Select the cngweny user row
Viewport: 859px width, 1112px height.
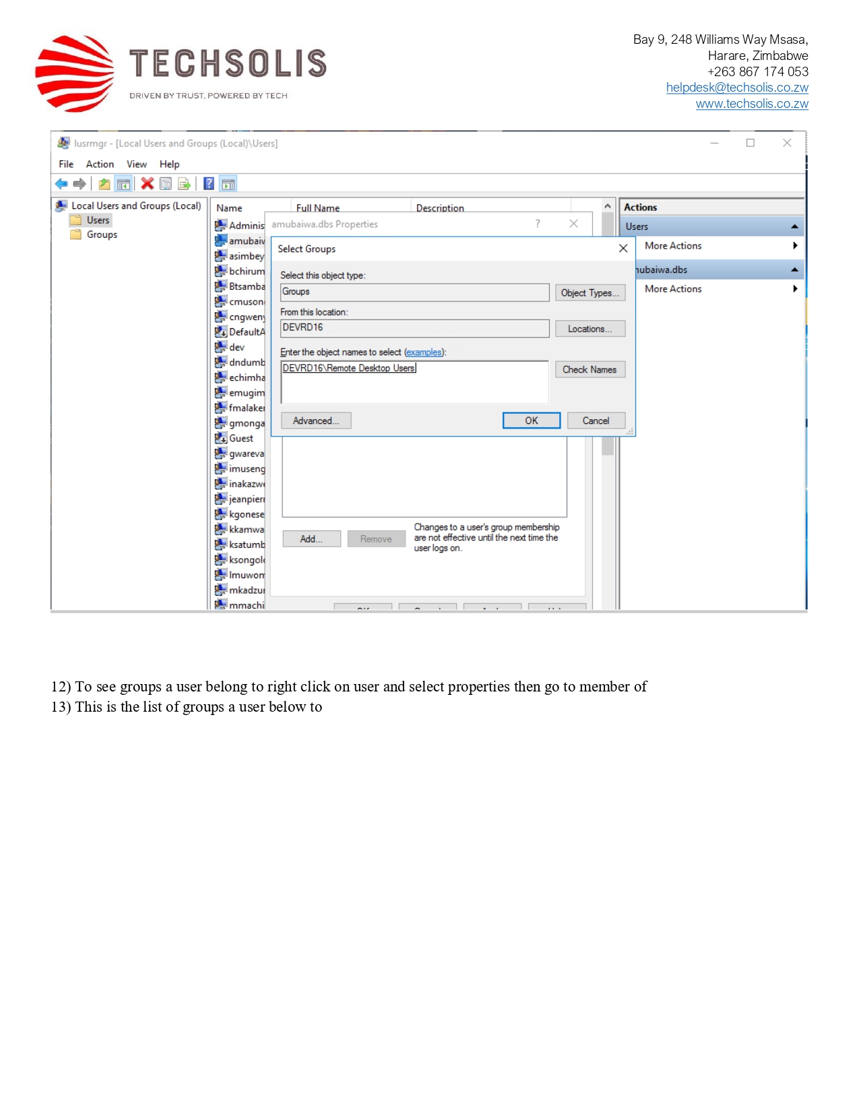pyautogui.click(x=240, y=317)
